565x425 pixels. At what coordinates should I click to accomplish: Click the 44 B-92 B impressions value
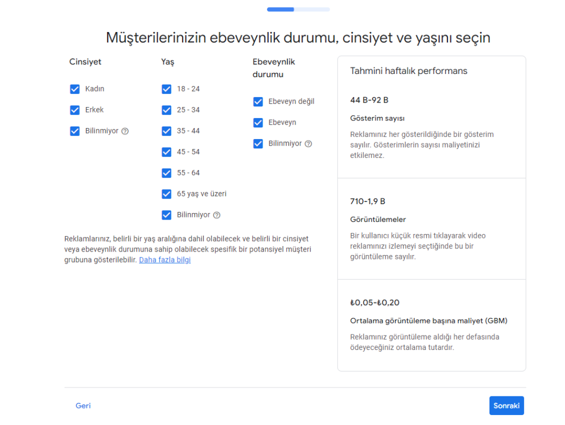pos(369,100)
